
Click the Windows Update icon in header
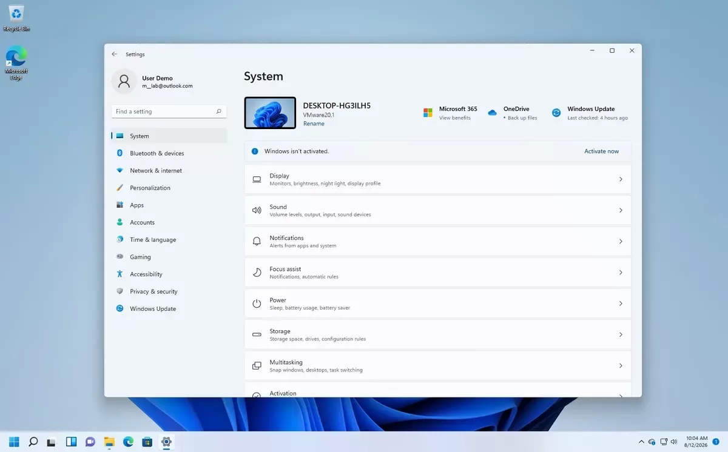tap(556, 113)
